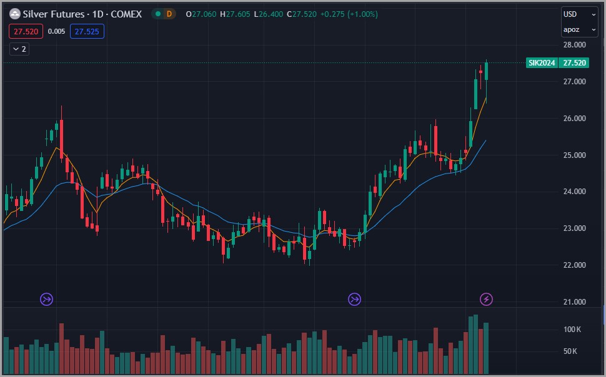This screenshot has width=606, height=377.
Task: Click the 21.000 price axis label
Action: coord(574,302)
